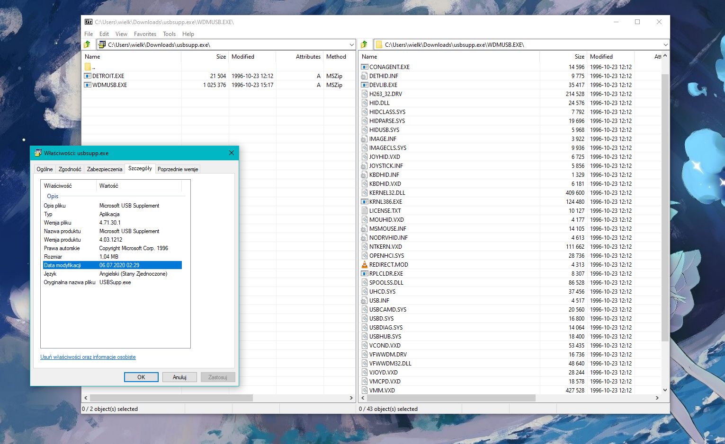
Task: Click the folder icon in right address bar
Action: [x=379, y=44]
